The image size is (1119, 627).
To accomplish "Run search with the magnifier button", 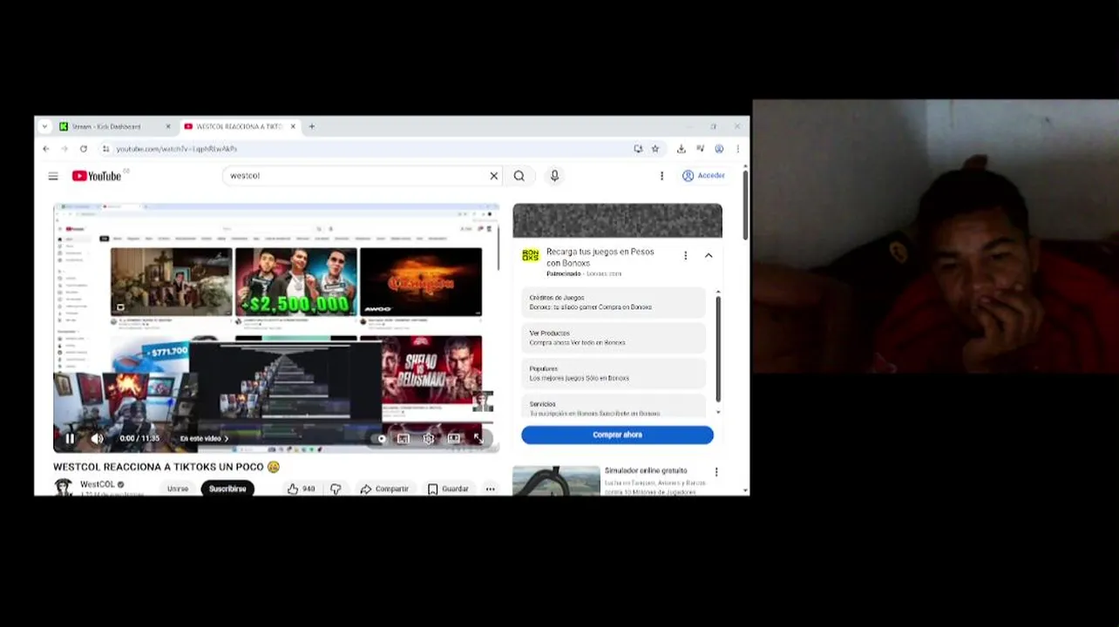I will click(x=519, y=176).
